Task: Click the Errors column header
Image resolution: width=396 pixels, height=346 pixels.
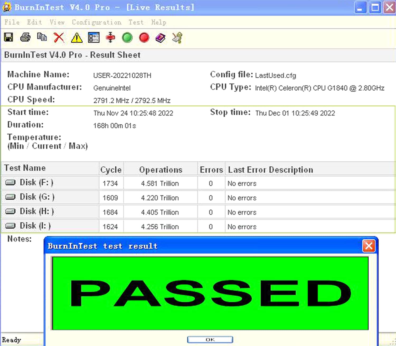Action: pyautogui.click(x=211, y=169)
